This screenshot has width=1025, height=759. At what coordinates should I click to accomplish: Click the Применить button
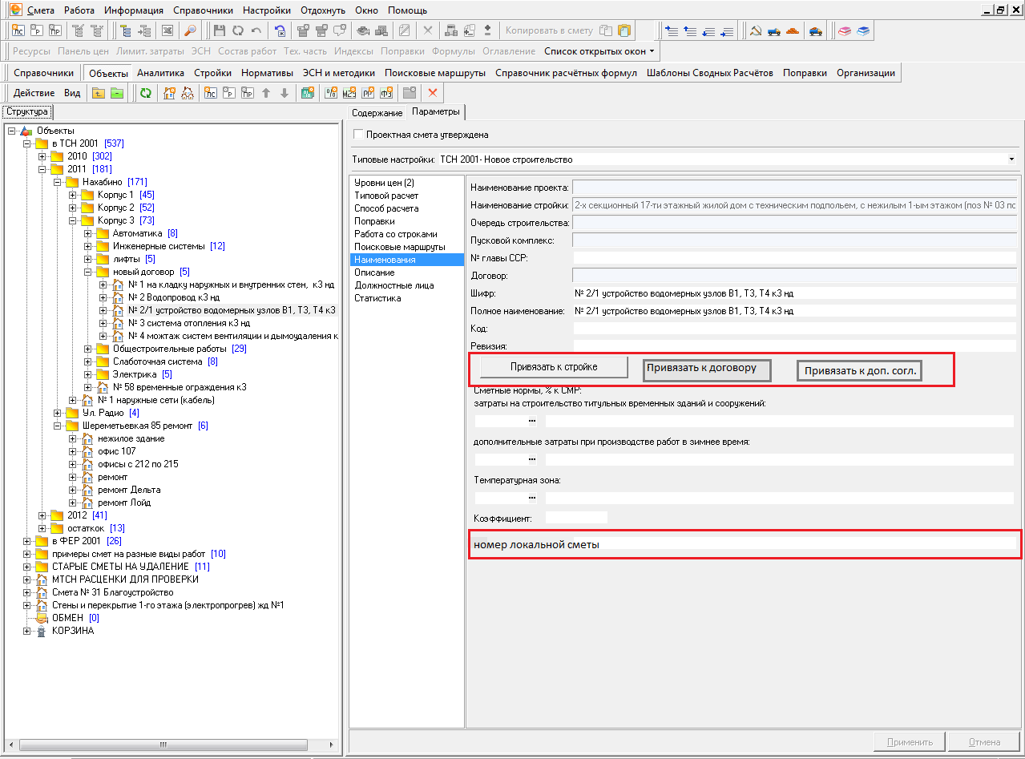(x=910, y=742)
